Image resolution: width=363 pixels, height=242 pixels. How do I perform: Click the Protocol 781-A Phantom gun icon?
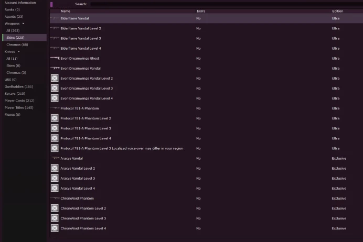coord(55,108)
